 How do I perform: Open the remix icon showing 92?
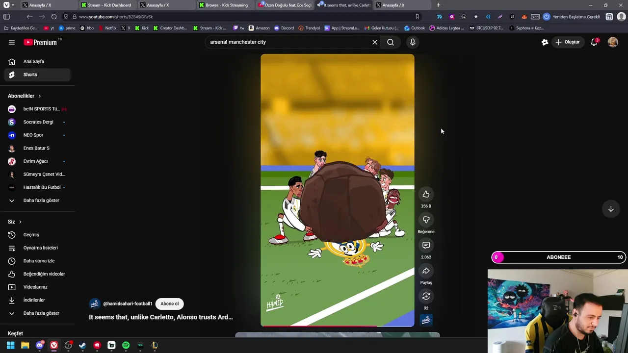tap(426, 296)
